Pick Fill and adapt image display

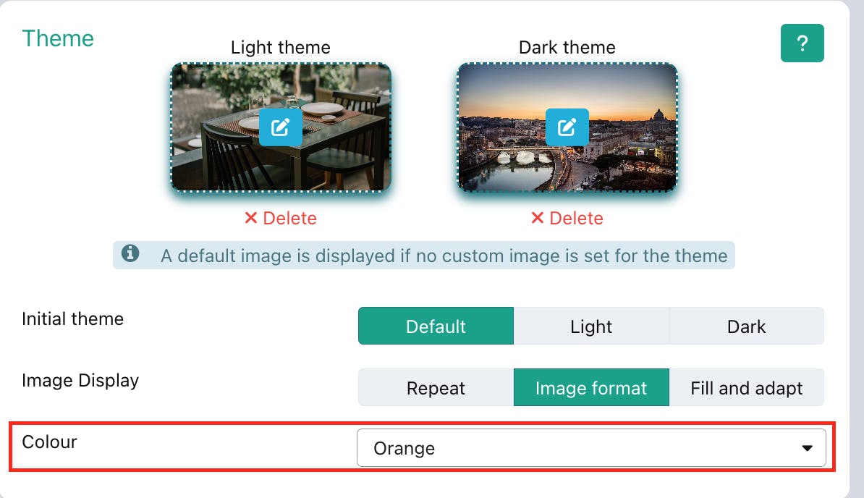746,388
